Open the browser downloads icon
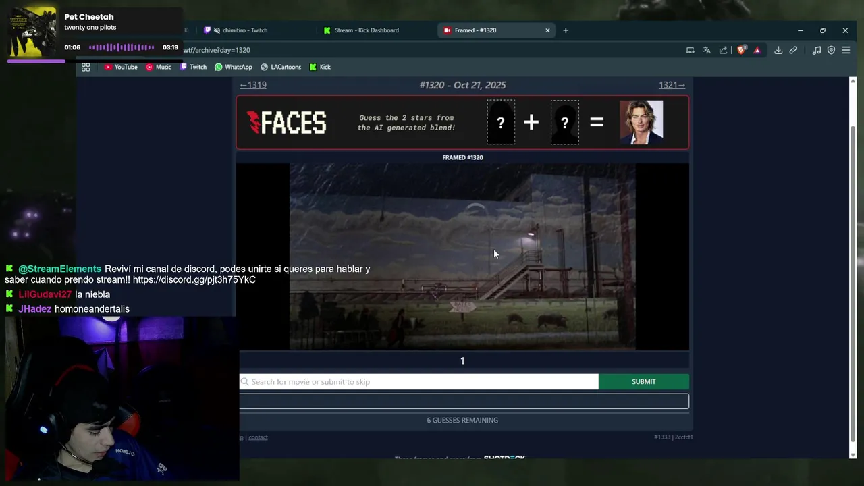The image size is (864, 486). pyautogui.click(x=778, y=50)
